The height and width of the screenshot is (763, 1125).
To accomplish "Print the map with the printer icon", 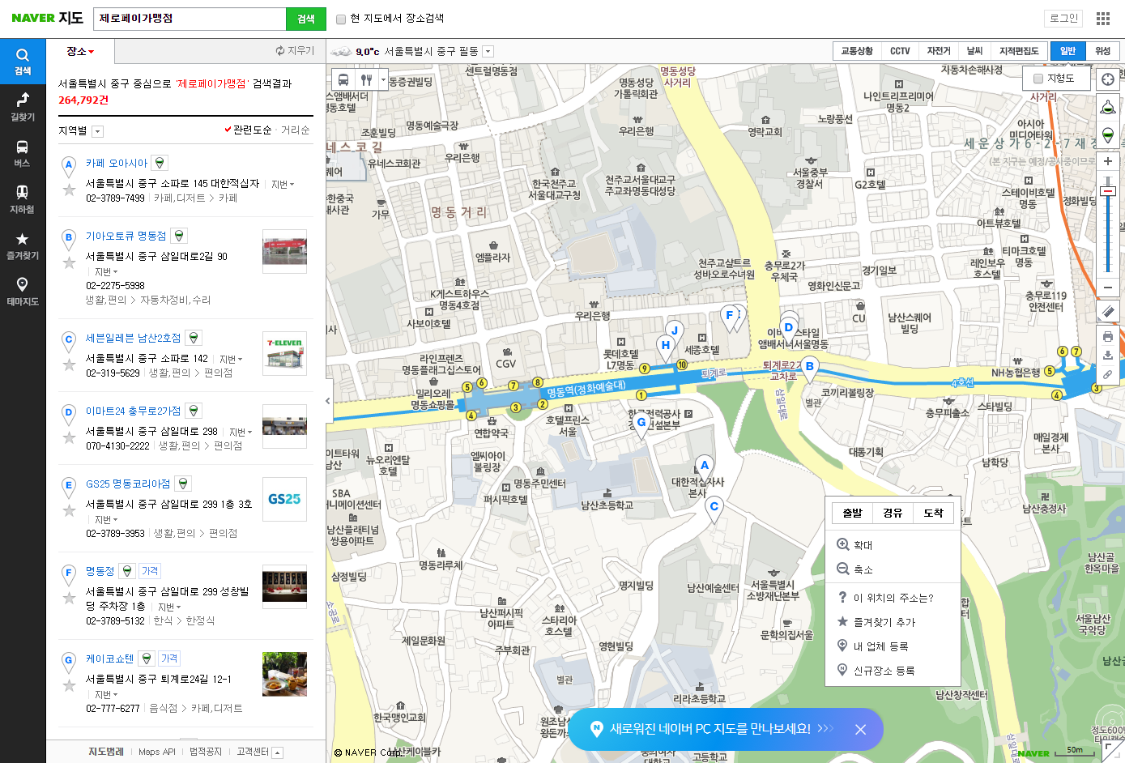I will (x=1107, y=337).
